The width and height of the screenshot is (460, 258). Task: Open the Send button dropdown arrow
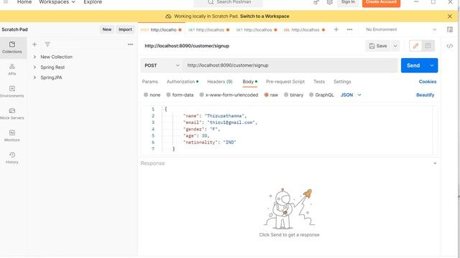[x=431, y=65]
